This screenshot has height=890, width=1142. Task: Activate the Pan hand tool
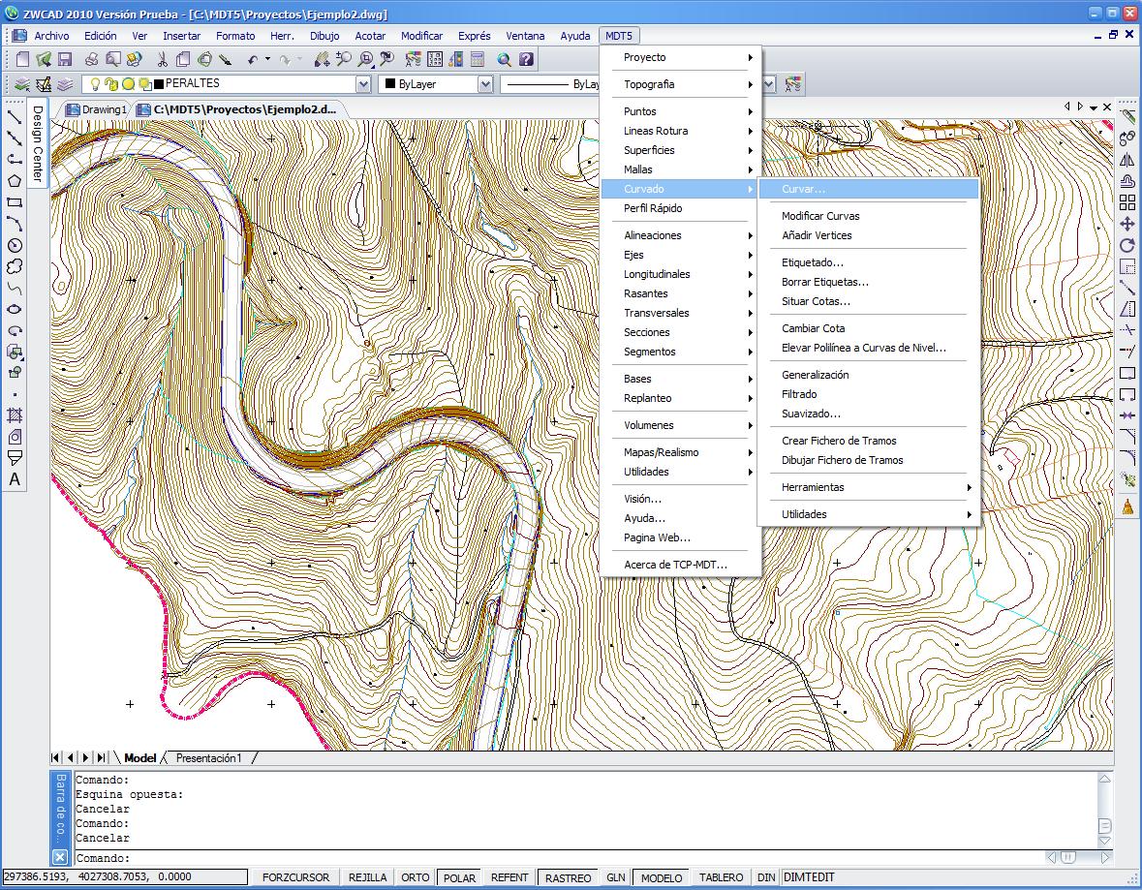(322, 60)
